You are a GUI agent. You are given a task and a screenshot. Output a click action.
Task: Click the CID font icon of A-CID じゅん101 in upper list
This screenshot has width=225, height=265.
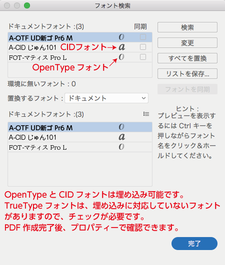click(x=122, y=47)
